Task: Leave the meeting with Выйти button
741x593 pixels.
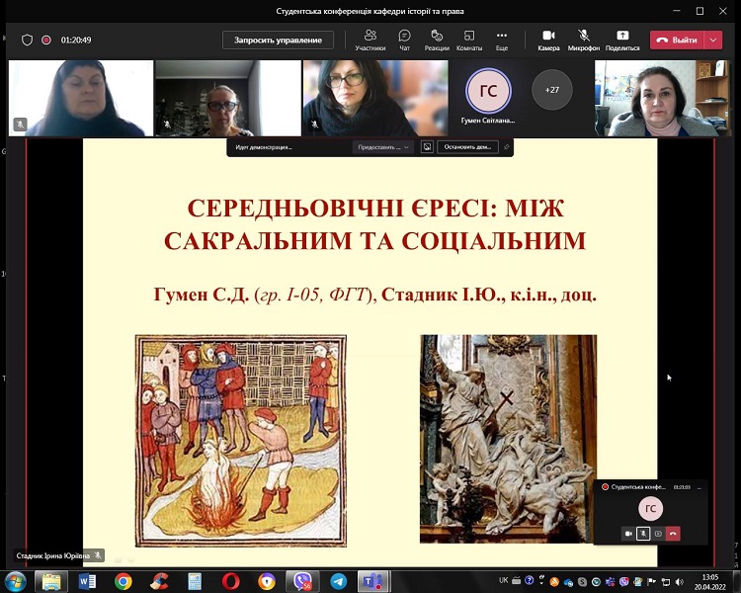Action: click(677, 41)
